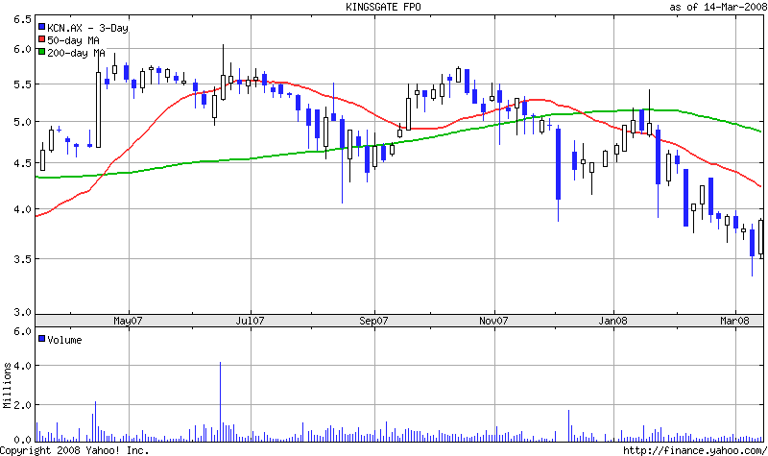Click the 'Volume' legend text label
This screenshot has height=456, width=768.
pos(64,339)
